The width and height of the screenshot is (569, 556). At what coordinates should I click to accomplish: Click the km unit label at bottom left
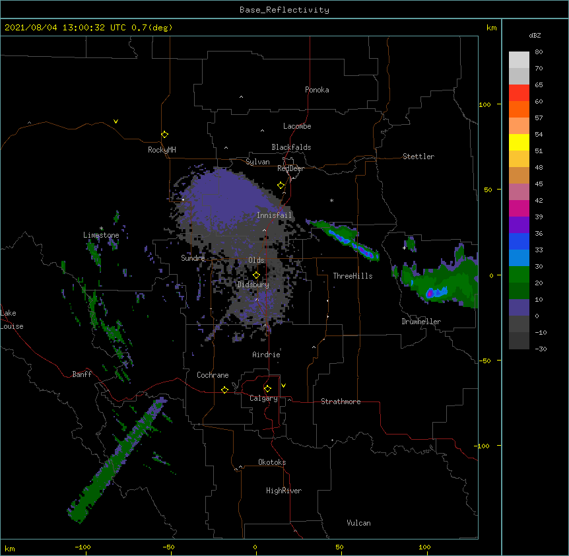pos(10,548)
